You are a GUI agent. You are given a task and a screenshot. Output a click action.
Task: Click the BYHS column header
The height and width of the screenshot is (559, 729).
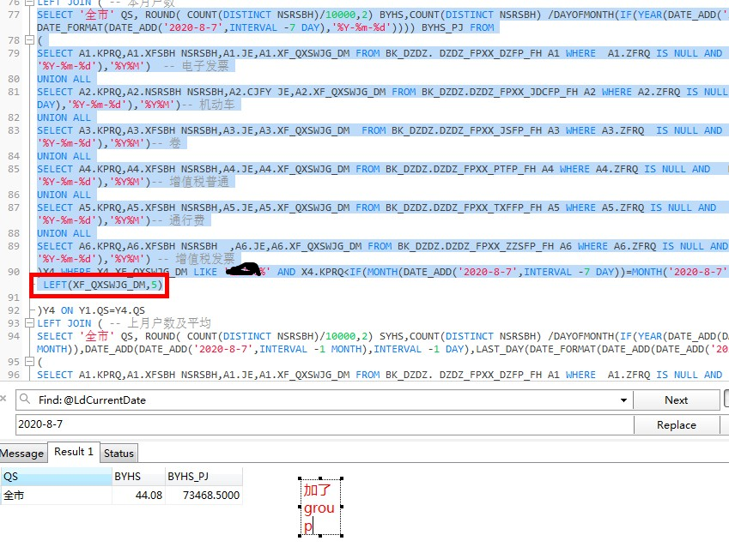pos(137,477)
